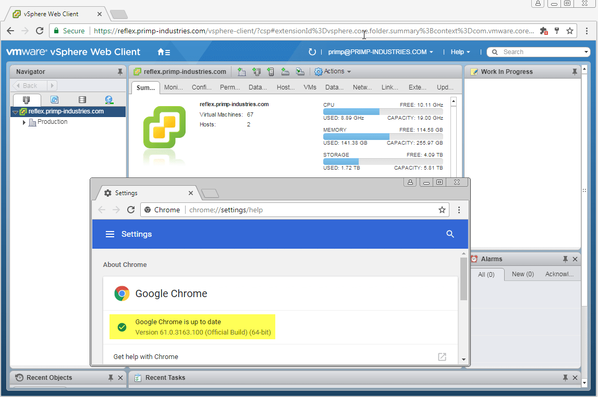Switch to the Networks tab
Screen dimensions: 598x397
[362, 87]
